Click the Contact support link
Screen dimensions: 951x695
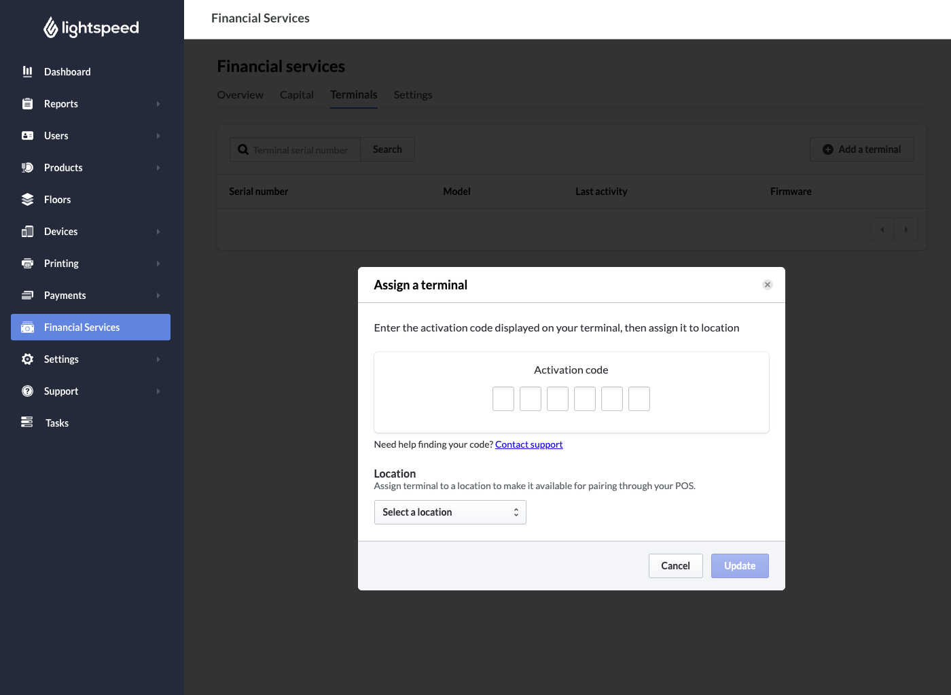(528, 444)
